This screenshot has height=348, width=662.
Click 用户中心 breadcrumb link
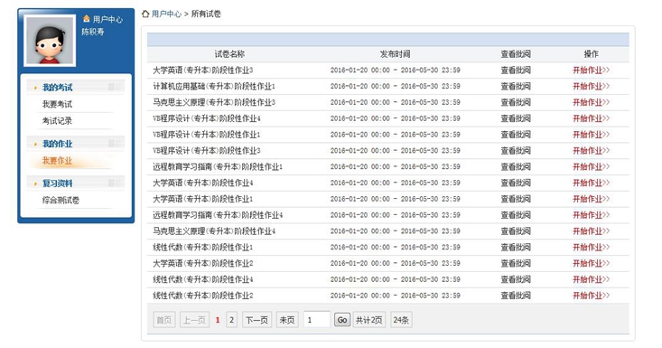point(166,14)
